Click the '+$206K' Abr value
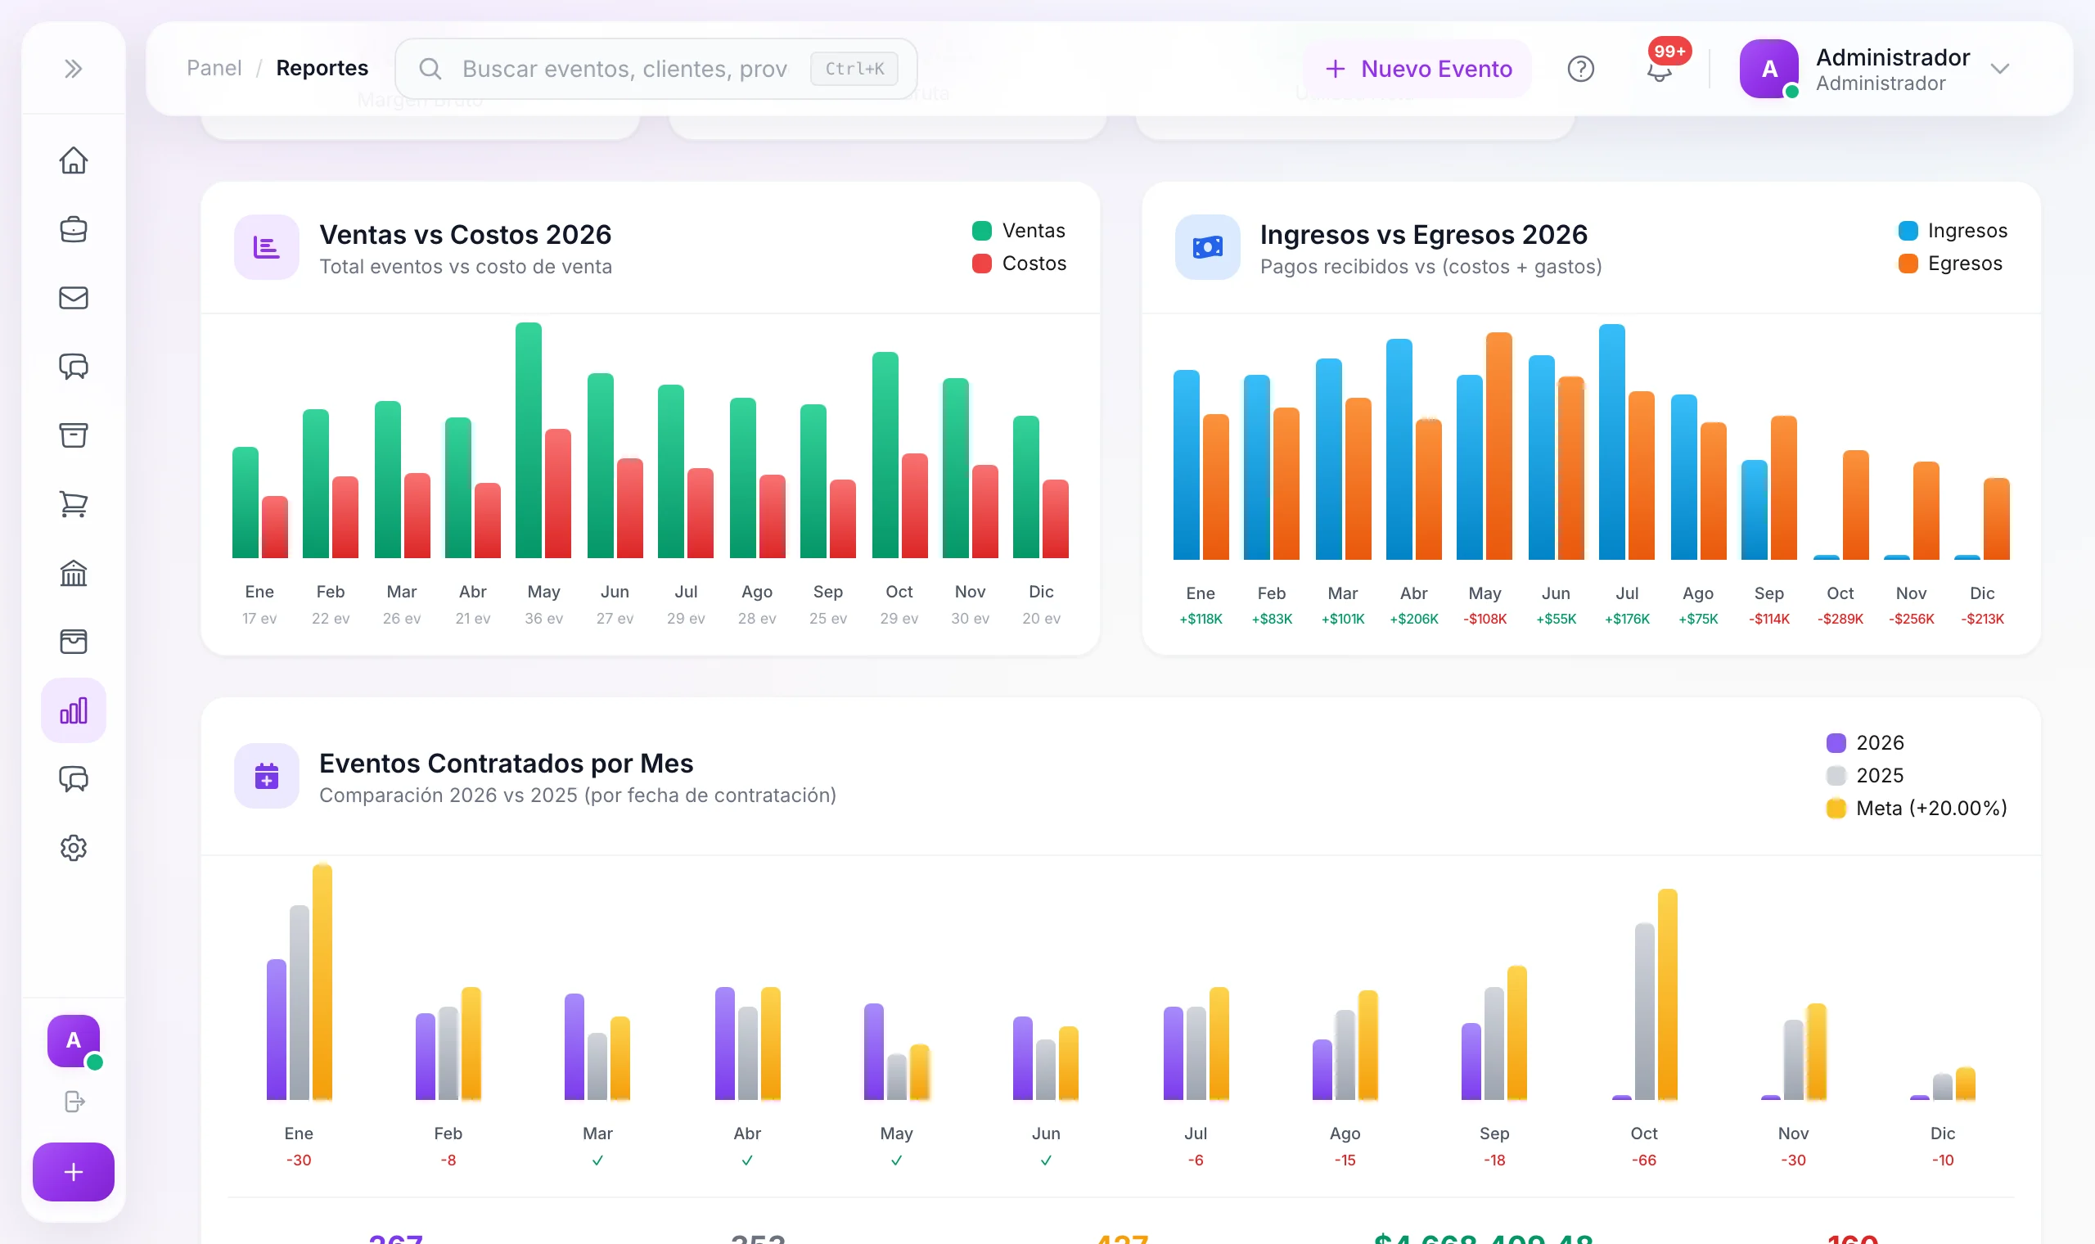Image resolution: width=2095 pixels, height=1244 pixels. coord(1413,619)
